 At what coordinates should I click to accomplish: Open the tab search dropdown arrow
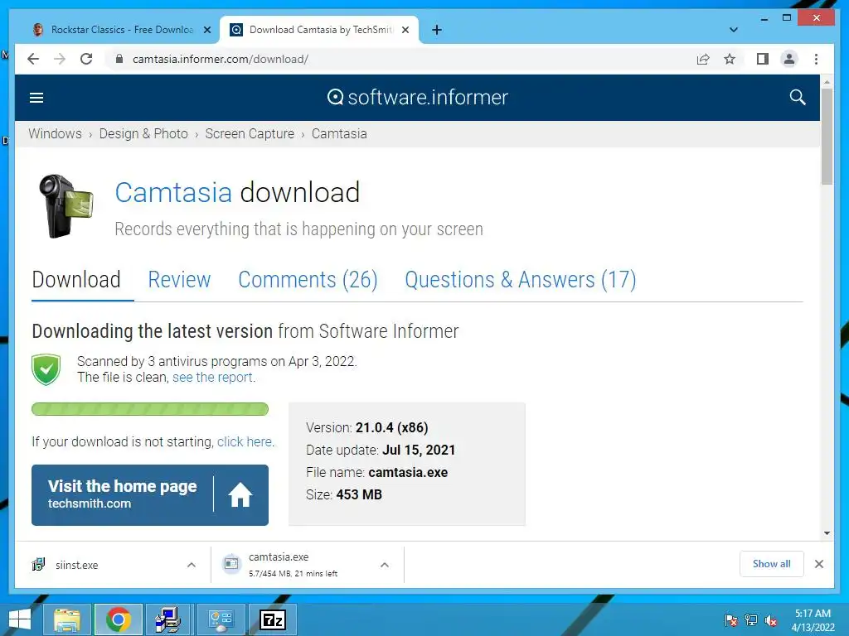[733, 30]
